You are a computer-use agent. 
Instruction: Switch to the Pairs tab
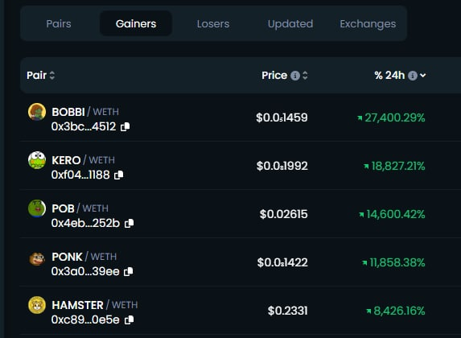[x=59, y=23]
